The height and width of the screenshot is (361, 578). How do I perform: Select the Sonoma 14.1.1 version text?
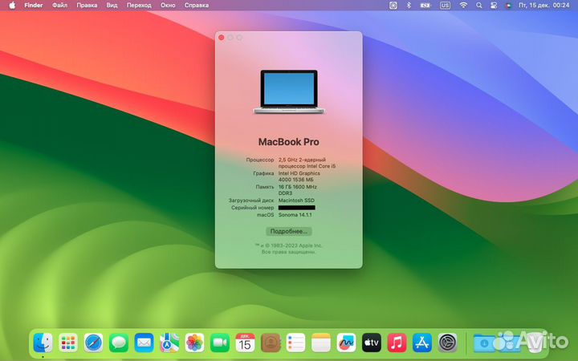(x=295, y=215)
